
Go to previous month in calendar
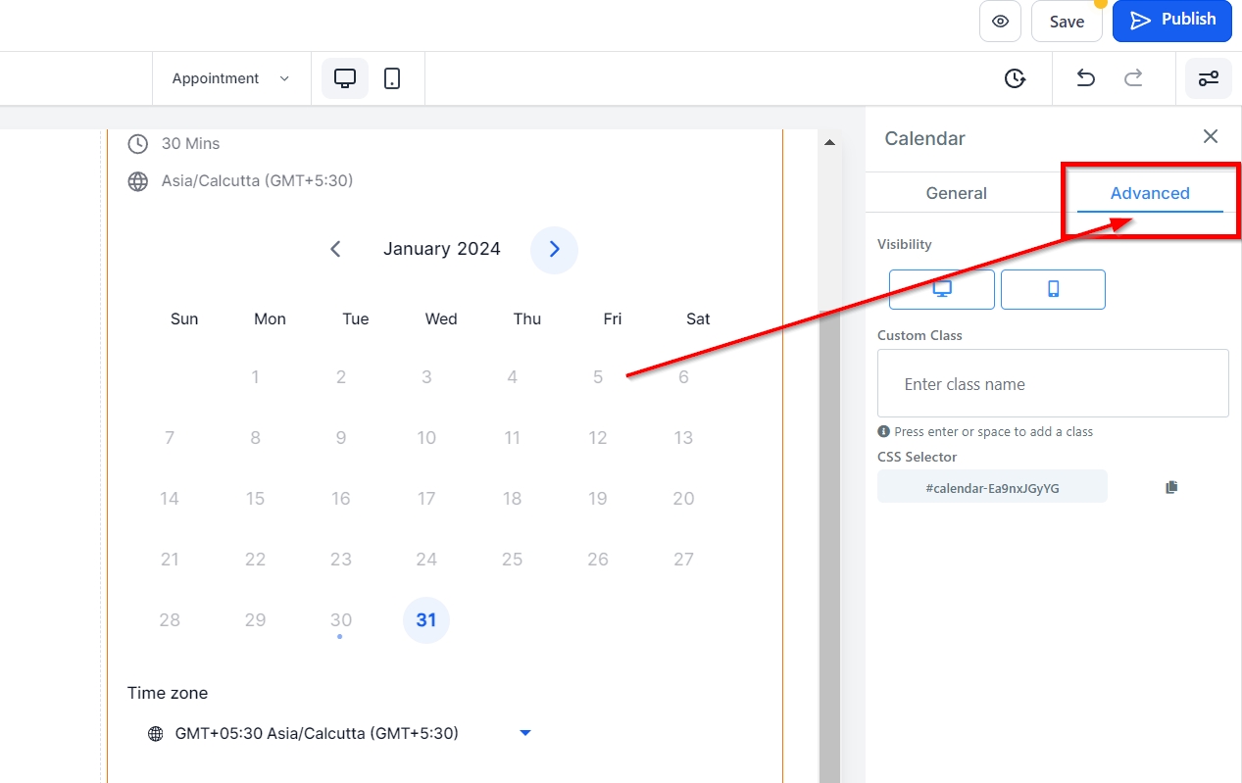click(x=335, y=250)
